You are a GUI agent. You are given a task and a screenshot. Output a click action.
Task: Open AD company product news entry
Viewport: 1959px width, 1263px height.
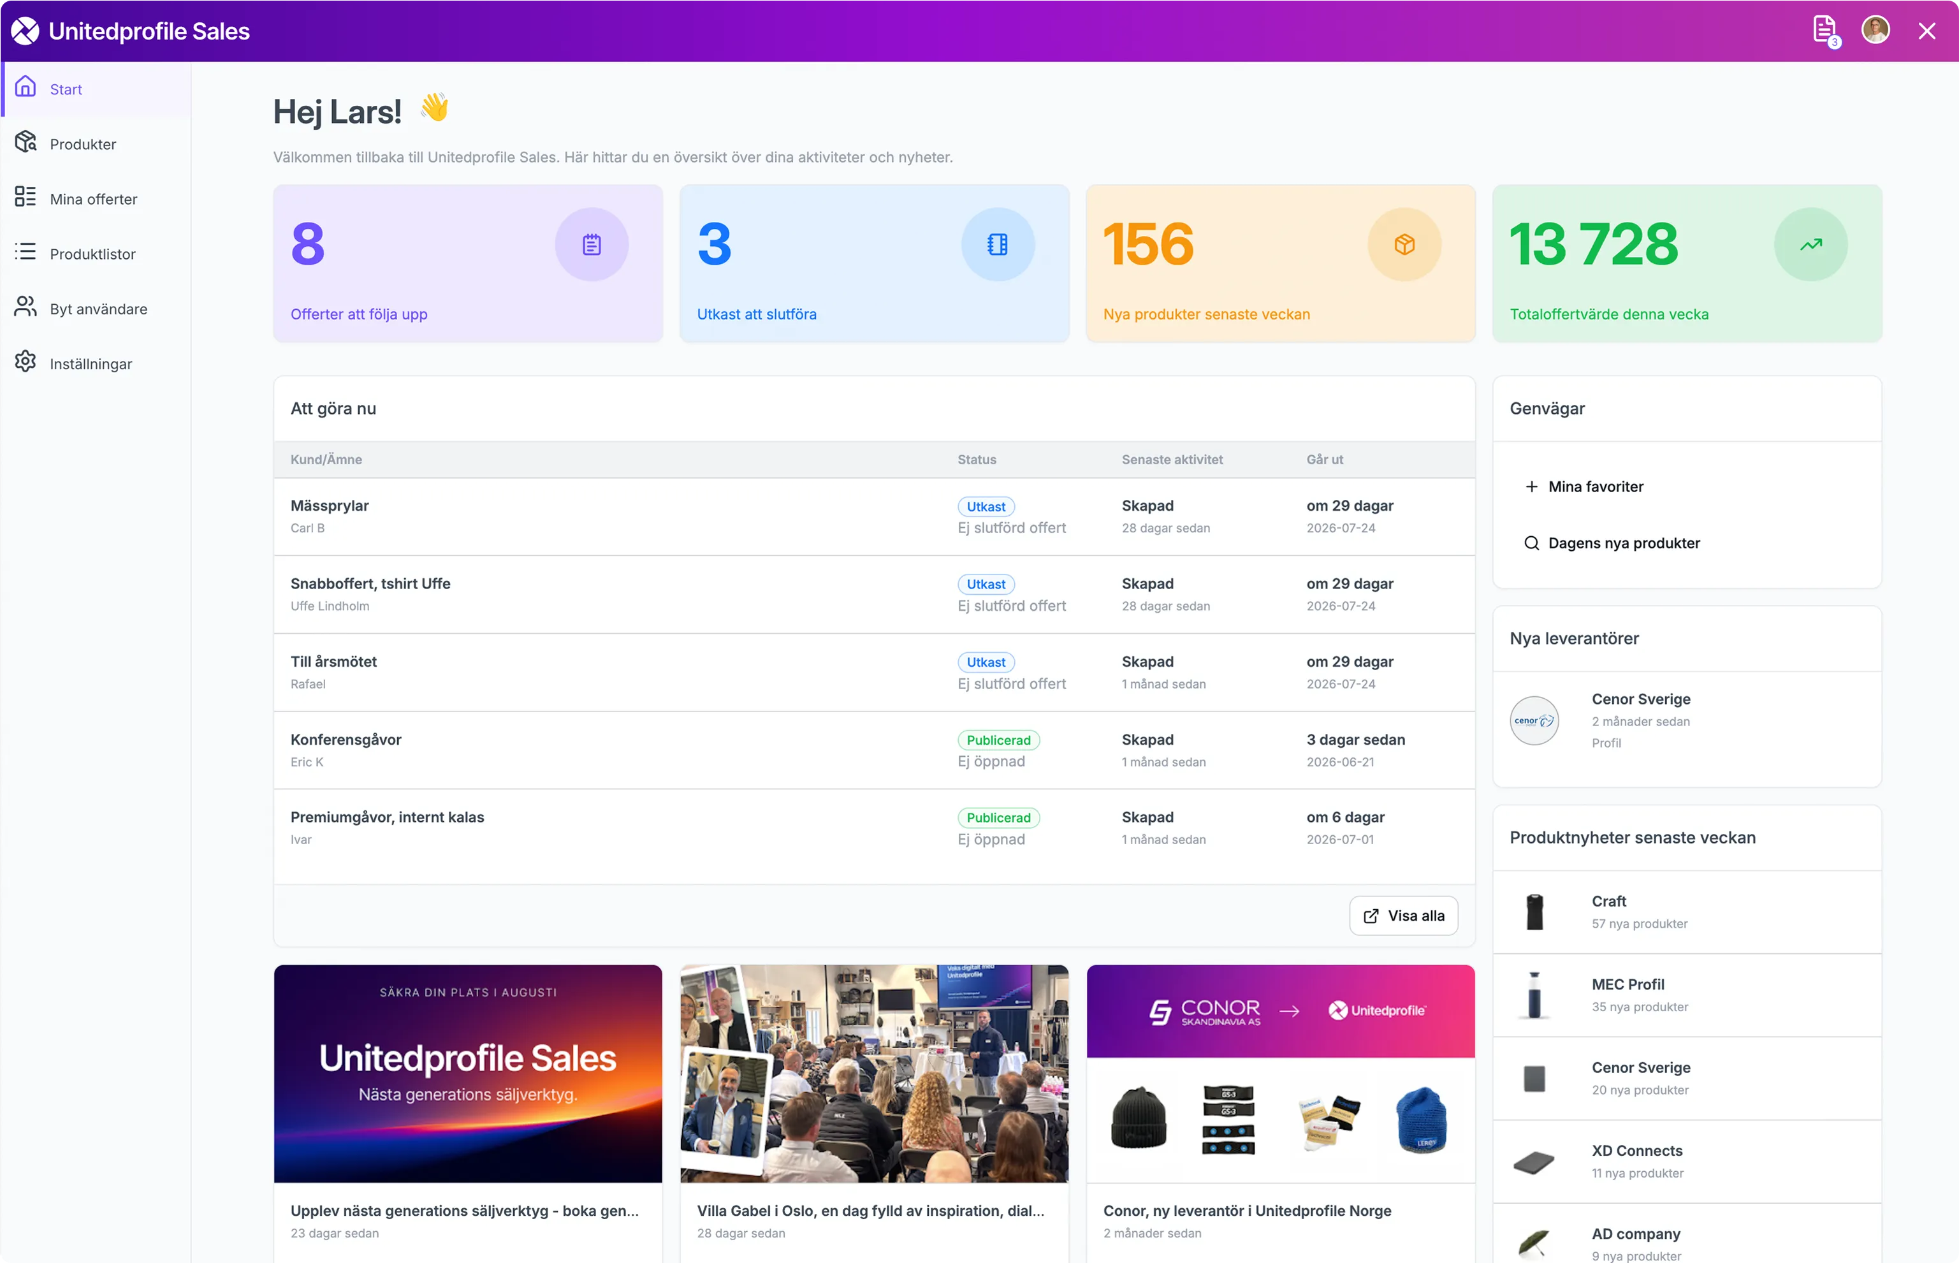[x=1687, y=1234]
